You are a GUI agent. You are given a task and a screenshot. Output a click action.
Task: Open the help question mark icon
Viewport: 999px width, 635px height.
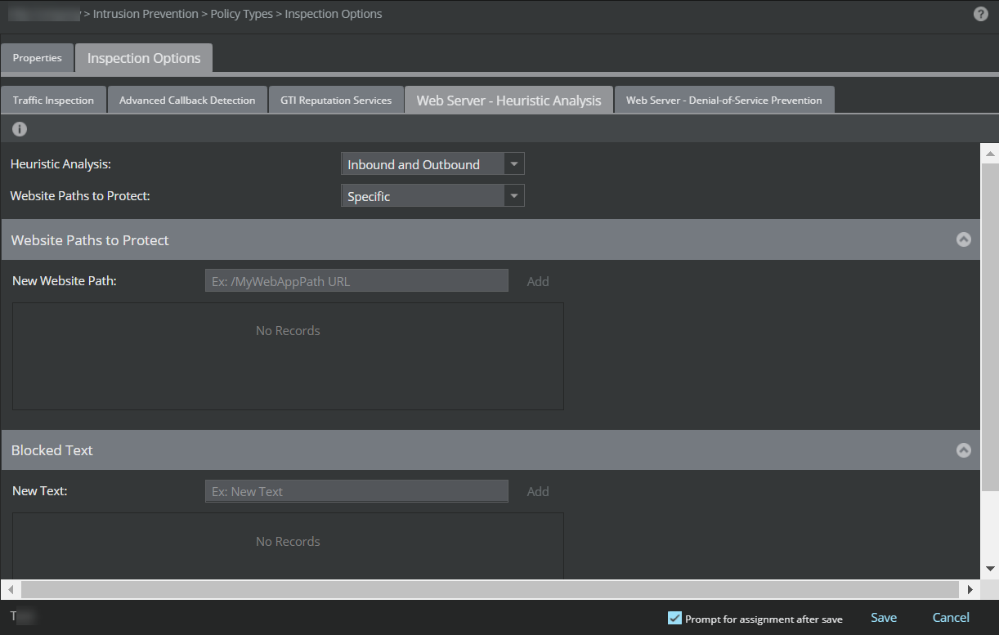click(981, 14)
